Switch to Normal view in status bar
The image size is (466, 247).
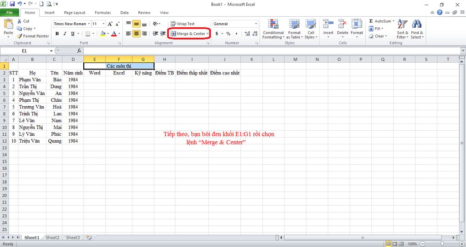[x=388, y=244]
